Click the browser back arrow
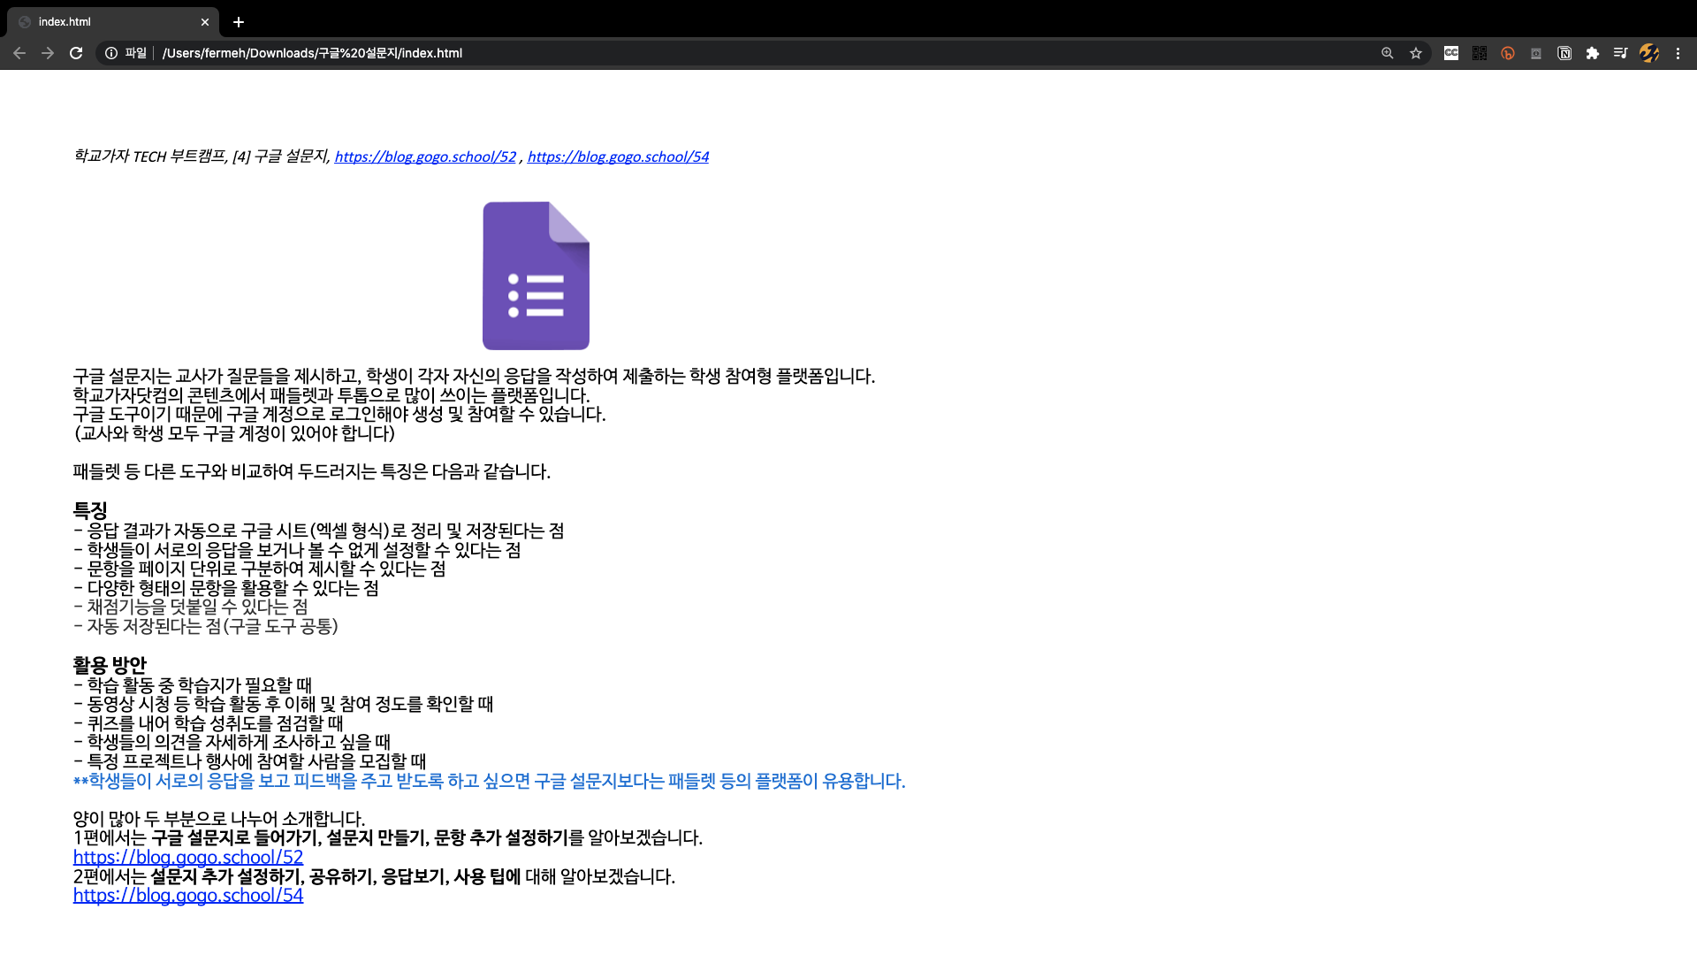The height and width of the screenshot is (955, 1697). 19,53
